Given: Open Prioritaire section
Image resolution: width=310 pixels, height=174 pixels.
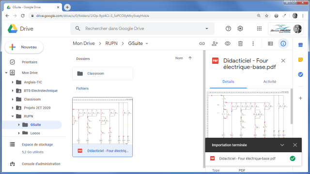Looking at the screenshot, I should (x=30, y=62).
